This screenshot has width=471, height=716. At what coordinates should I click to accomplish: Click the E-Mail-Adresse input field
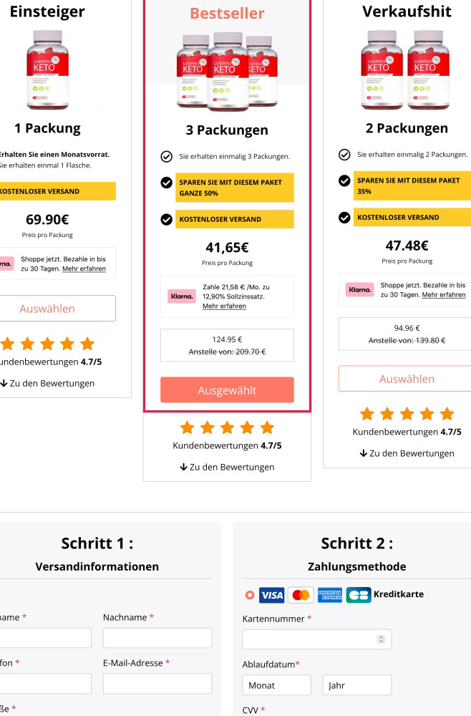click(x=157, y=684)
